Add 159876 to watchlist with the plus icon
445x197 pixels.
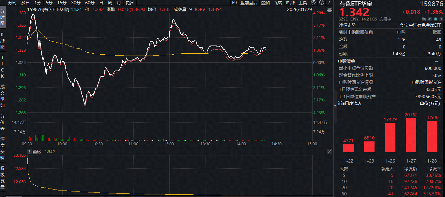point(441,19)
